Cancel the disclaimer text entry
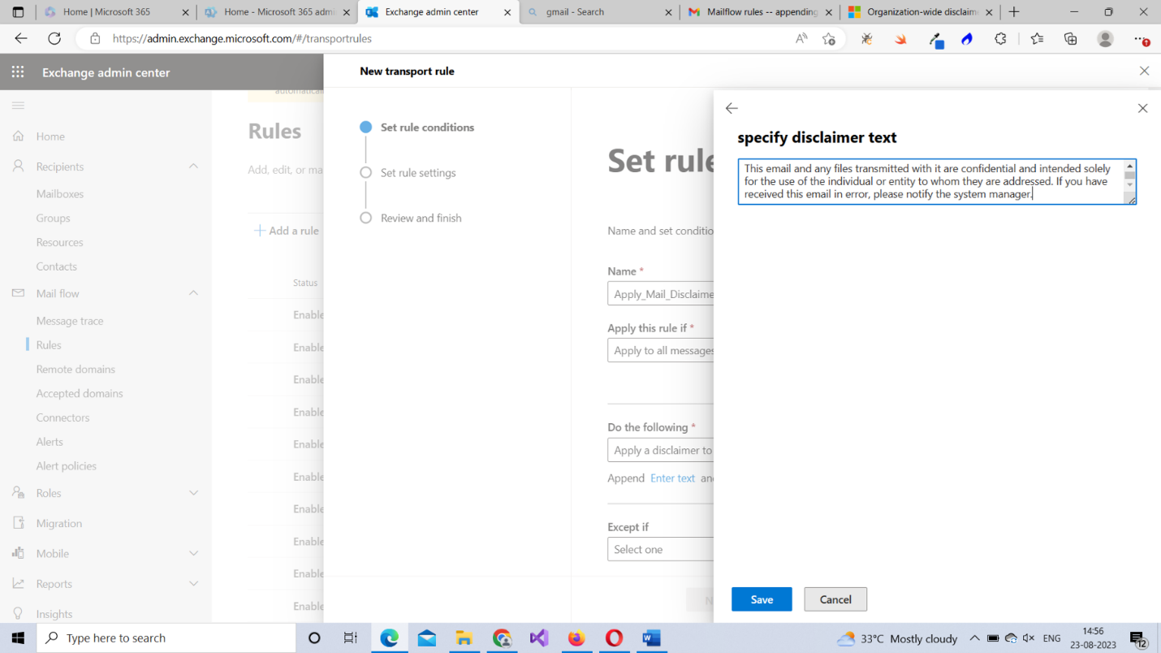 click(835, 599)
